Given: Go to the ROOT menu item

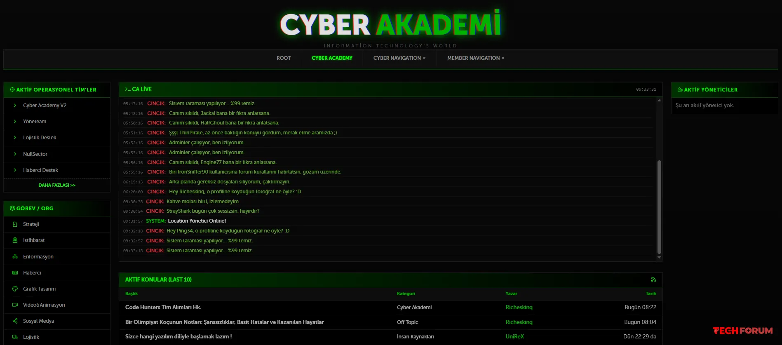Looking at the screenshot, I should pos(284,58).
